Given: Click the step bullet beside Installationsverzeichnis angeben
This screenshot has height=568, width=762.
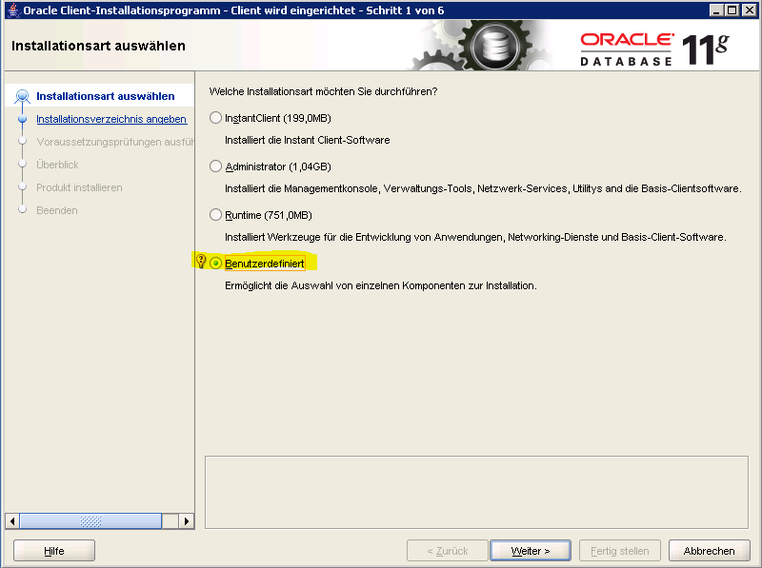Looking at the screenshot, I should [x=22, y=119].
